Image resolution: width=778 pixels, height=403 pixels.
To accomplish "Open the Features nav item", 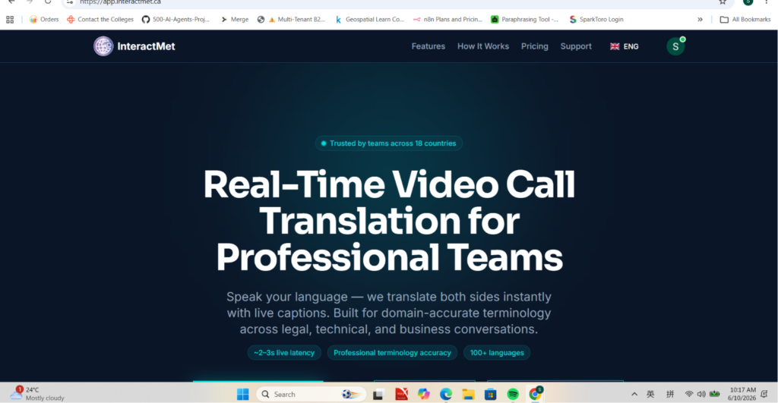I will click(429, 46).
